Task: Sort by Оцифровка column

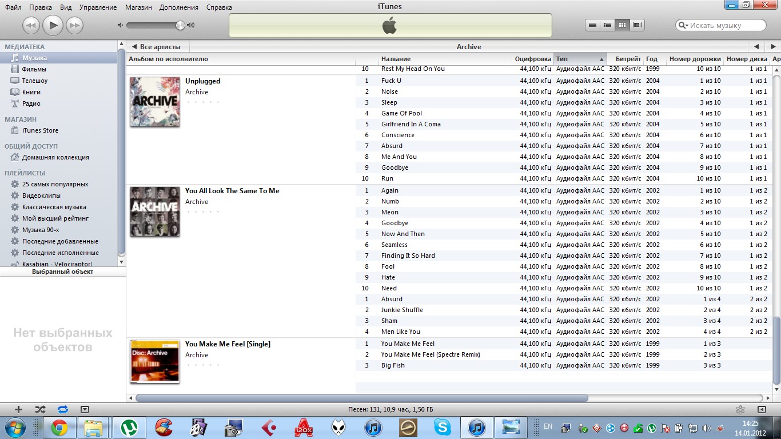Action: tap(533, 59)
